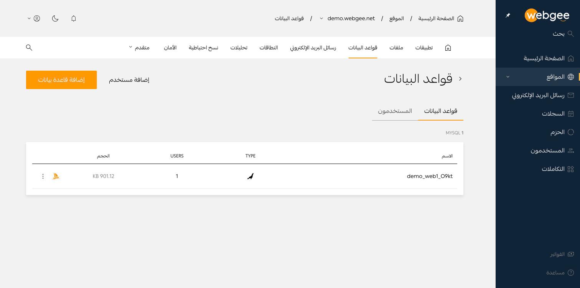The height and width of the screenshot is (288, 580).
Task: Sort table by الحجم column header
Action: pyautogui.click(x=103, y=156)
